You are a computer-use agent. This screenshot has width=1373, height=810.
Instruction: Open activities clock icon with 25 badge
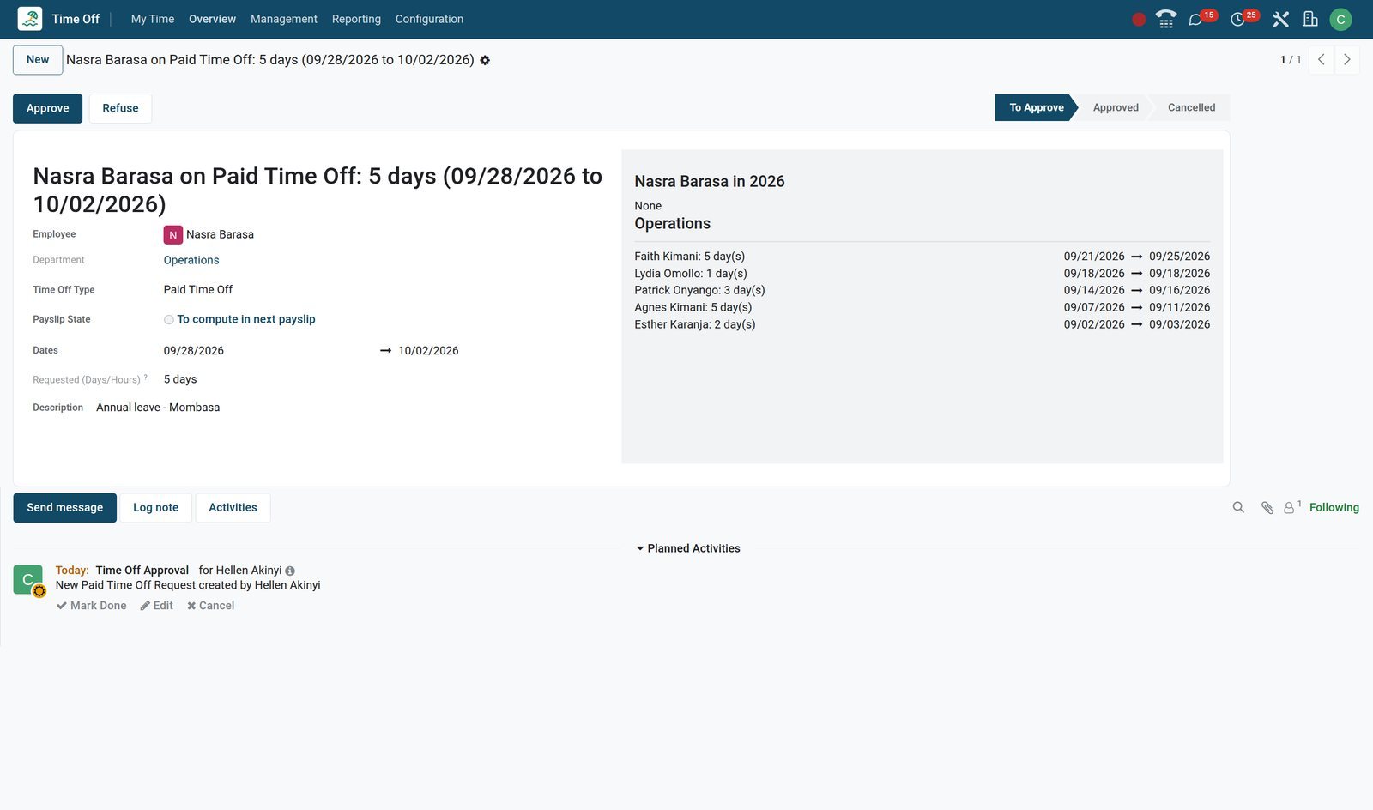[x=1237, y=20]
